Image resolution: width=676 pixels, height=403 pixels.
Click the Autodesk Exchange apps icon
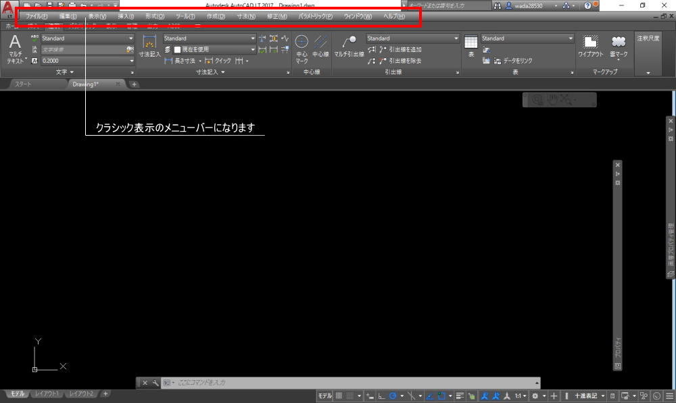pos(566,5)
